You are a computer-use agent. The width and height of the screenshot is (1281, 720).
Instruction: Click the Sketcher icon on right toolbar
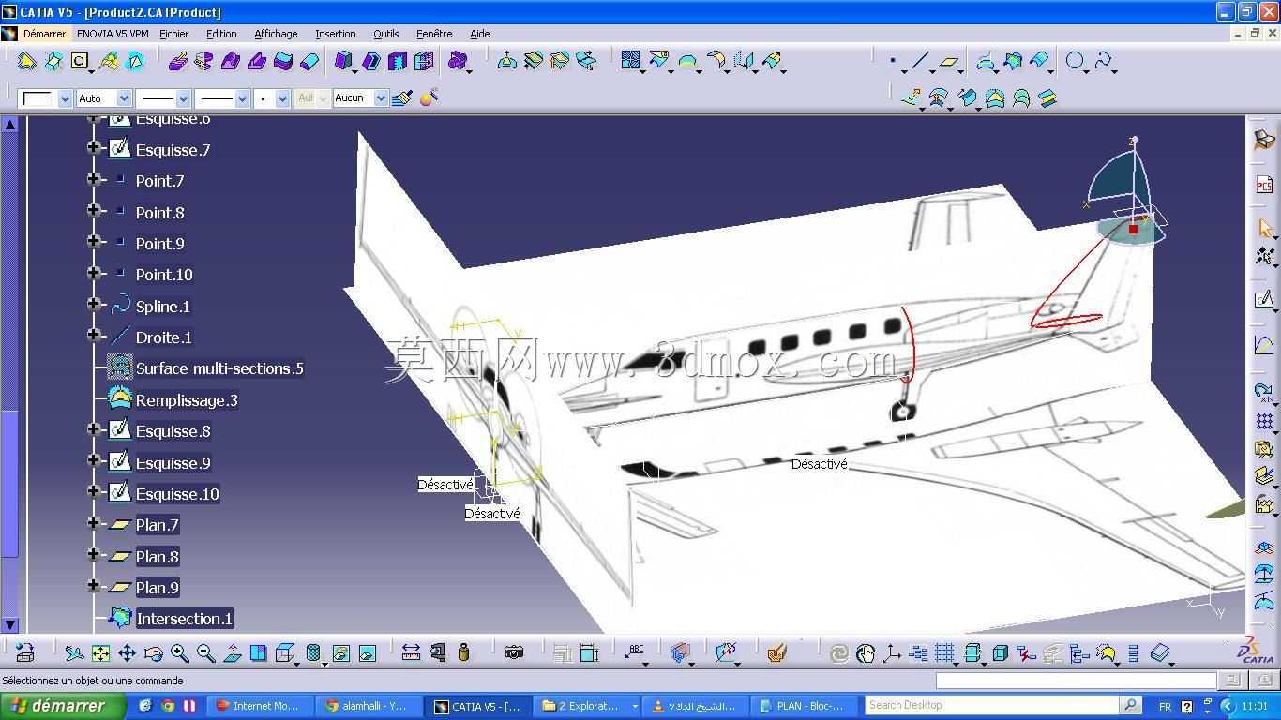(1264, 300)
